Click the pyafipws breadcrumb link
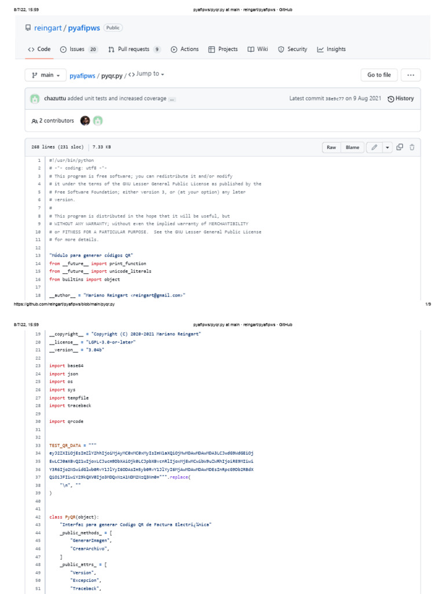The width and height of the screenshot is (445, 594). [82, 76]
